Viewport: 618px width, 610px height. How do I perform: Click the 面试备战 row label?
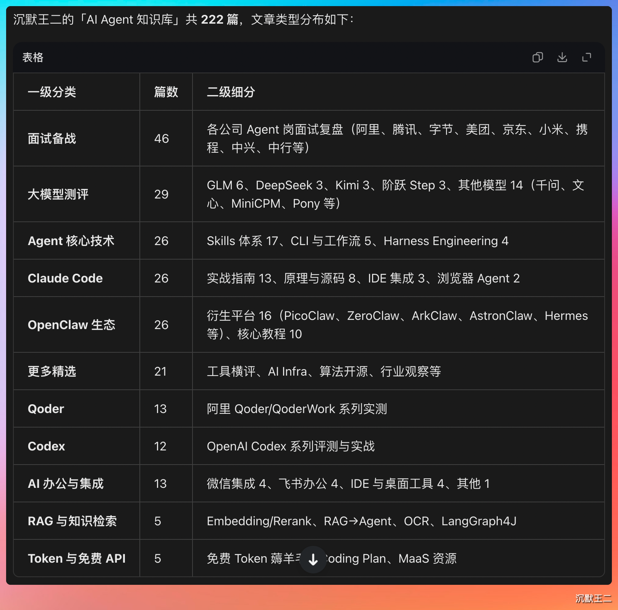52,138
